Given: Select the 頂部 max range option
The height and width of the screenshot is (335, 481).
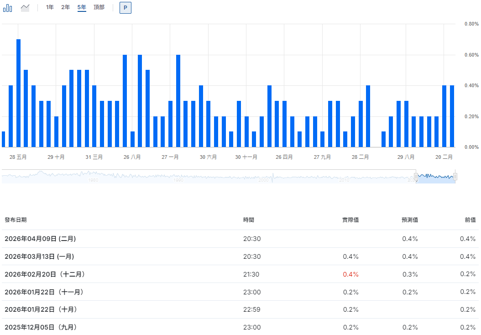Looking at the screenshot, I should click(99, 7).
